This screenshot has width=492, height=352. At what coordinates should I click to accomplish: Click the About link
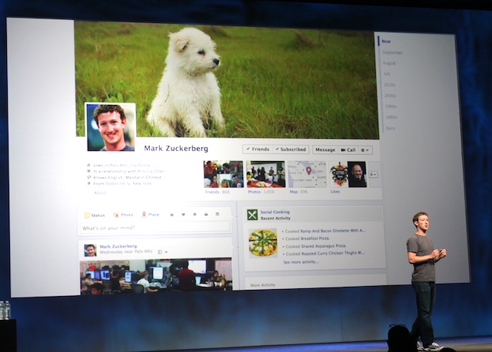100,192
